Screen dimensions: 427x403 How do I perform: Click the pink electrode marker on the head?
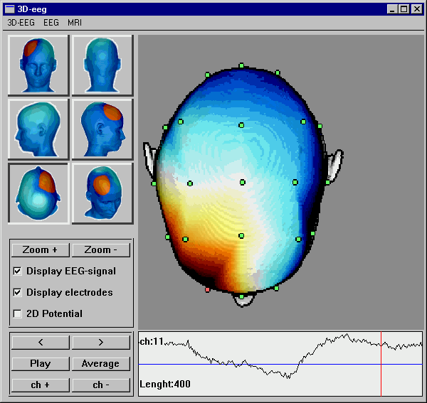click(x=208, y=290)
